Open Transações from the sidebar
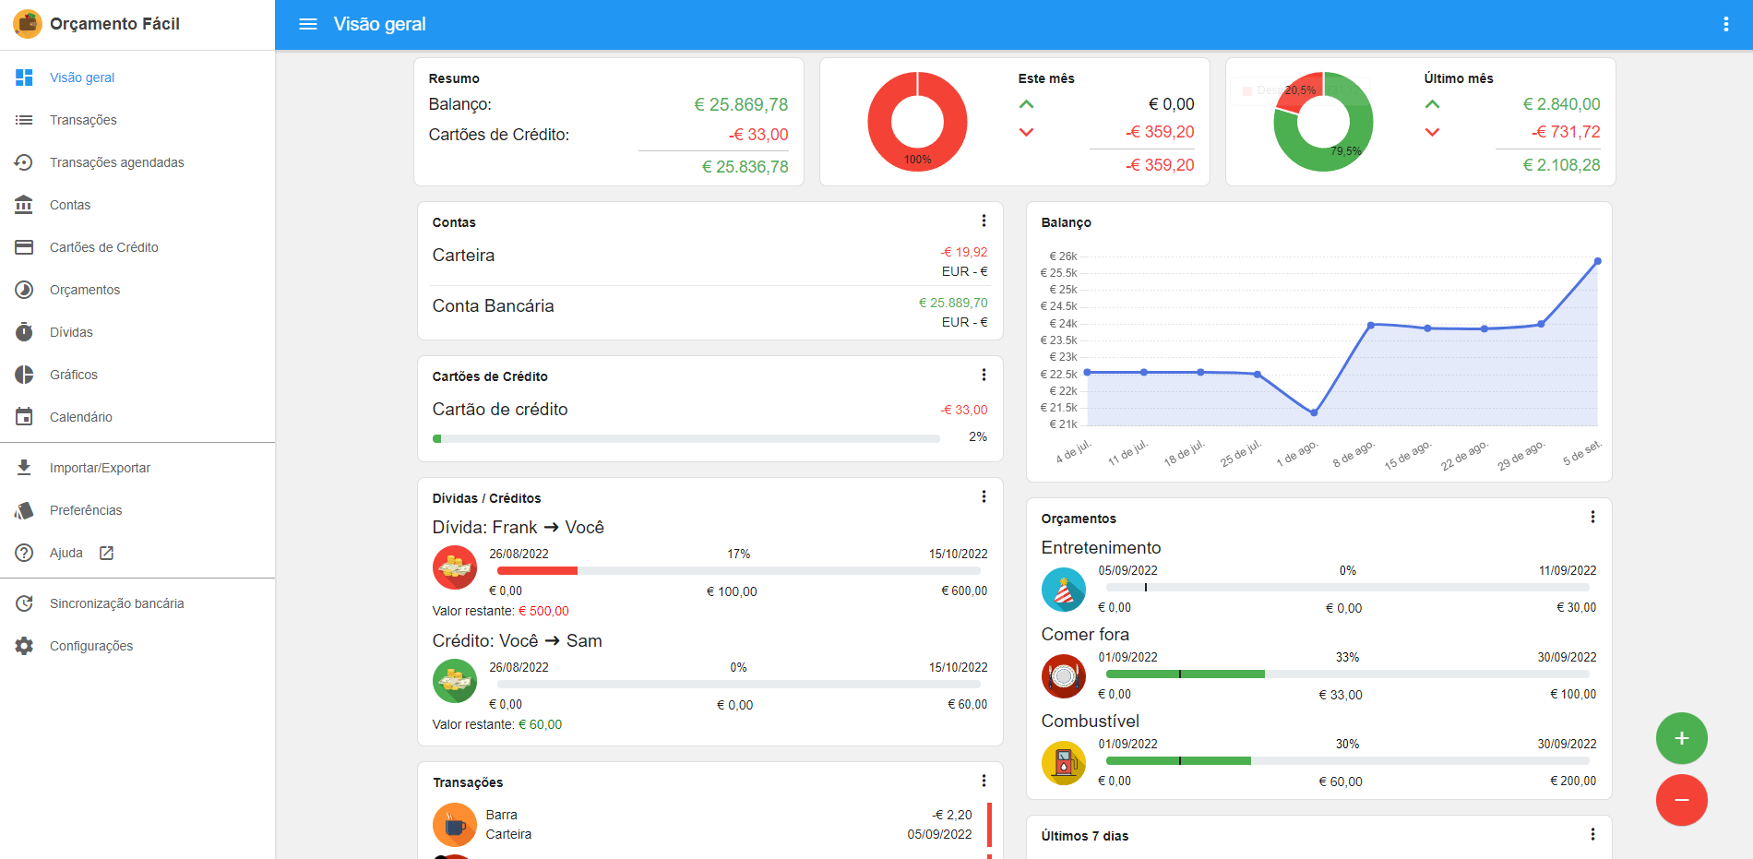This screenshot has height=859, width=1753. [x=83, y=120]
